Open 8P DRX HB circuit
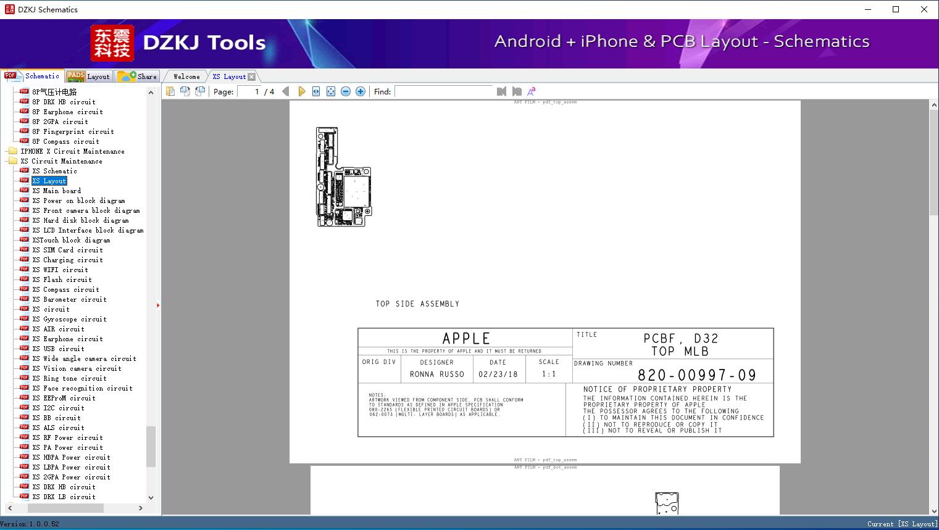This screenshot has width=939, height=530. tap(64, 102)
